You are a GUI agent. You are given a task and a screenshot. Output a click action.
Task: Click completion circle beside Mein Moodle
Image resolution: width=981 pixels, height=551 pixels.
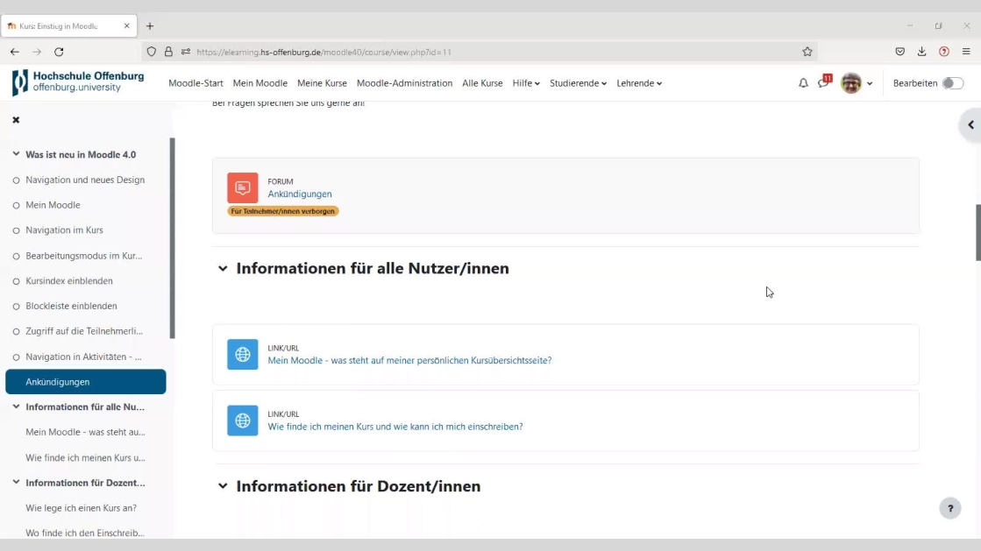coord(17,205)
